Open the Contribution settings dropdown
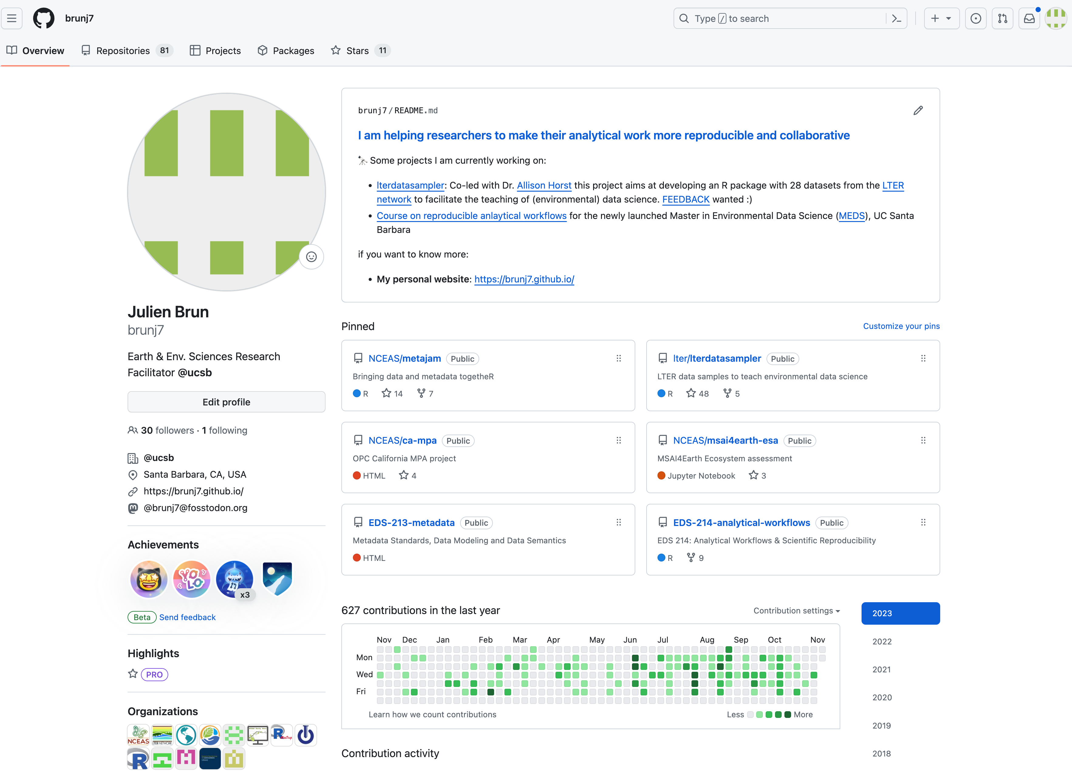 (797, 610)
